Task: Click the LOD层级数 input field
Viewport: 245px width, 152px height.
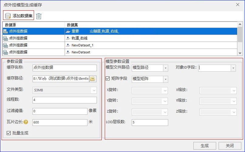Action: tap(150, 122)
